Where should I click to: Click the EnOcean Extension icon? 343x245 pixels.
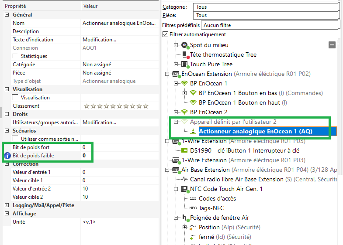click(x=176, y=74)
